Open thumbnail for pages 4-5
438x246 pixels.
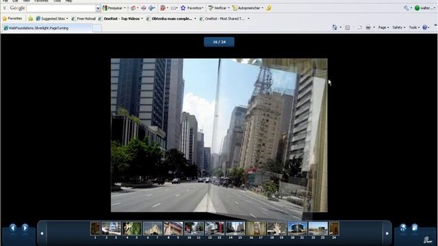pos(132,228)
